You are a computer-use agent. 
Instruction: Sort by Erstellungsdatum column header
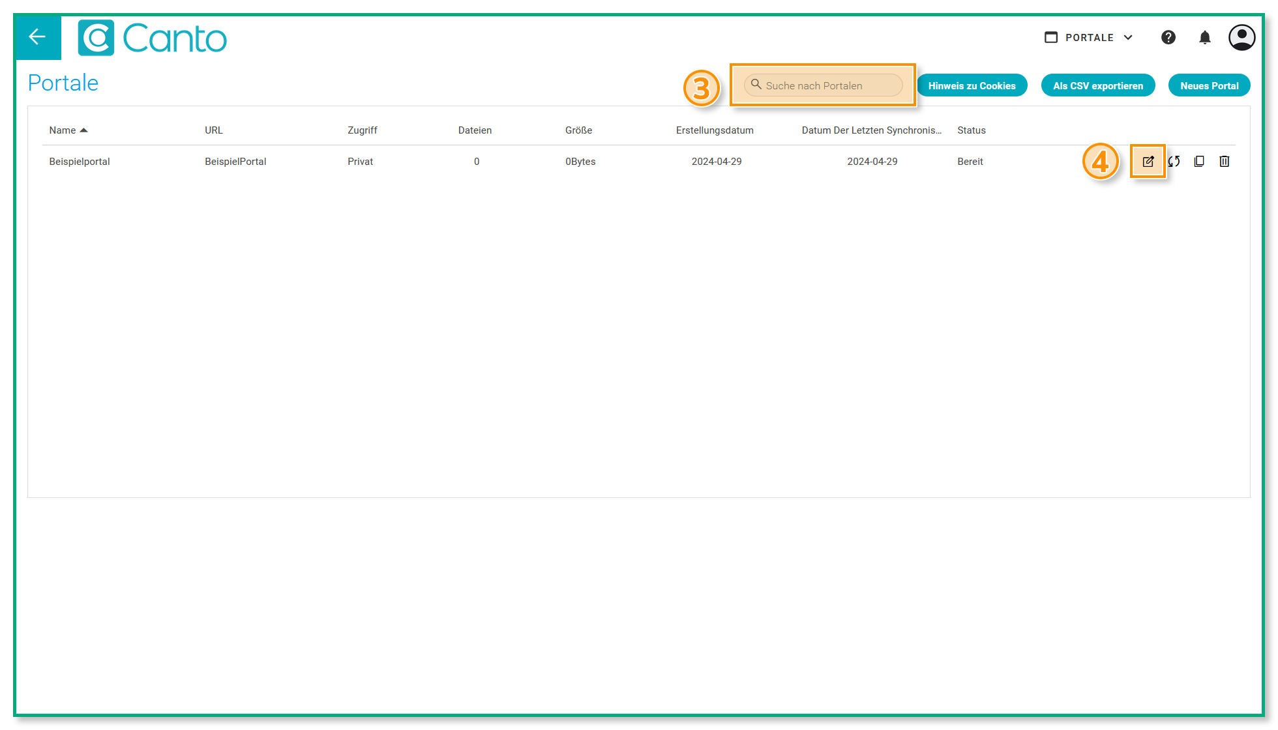coord(715,130)
